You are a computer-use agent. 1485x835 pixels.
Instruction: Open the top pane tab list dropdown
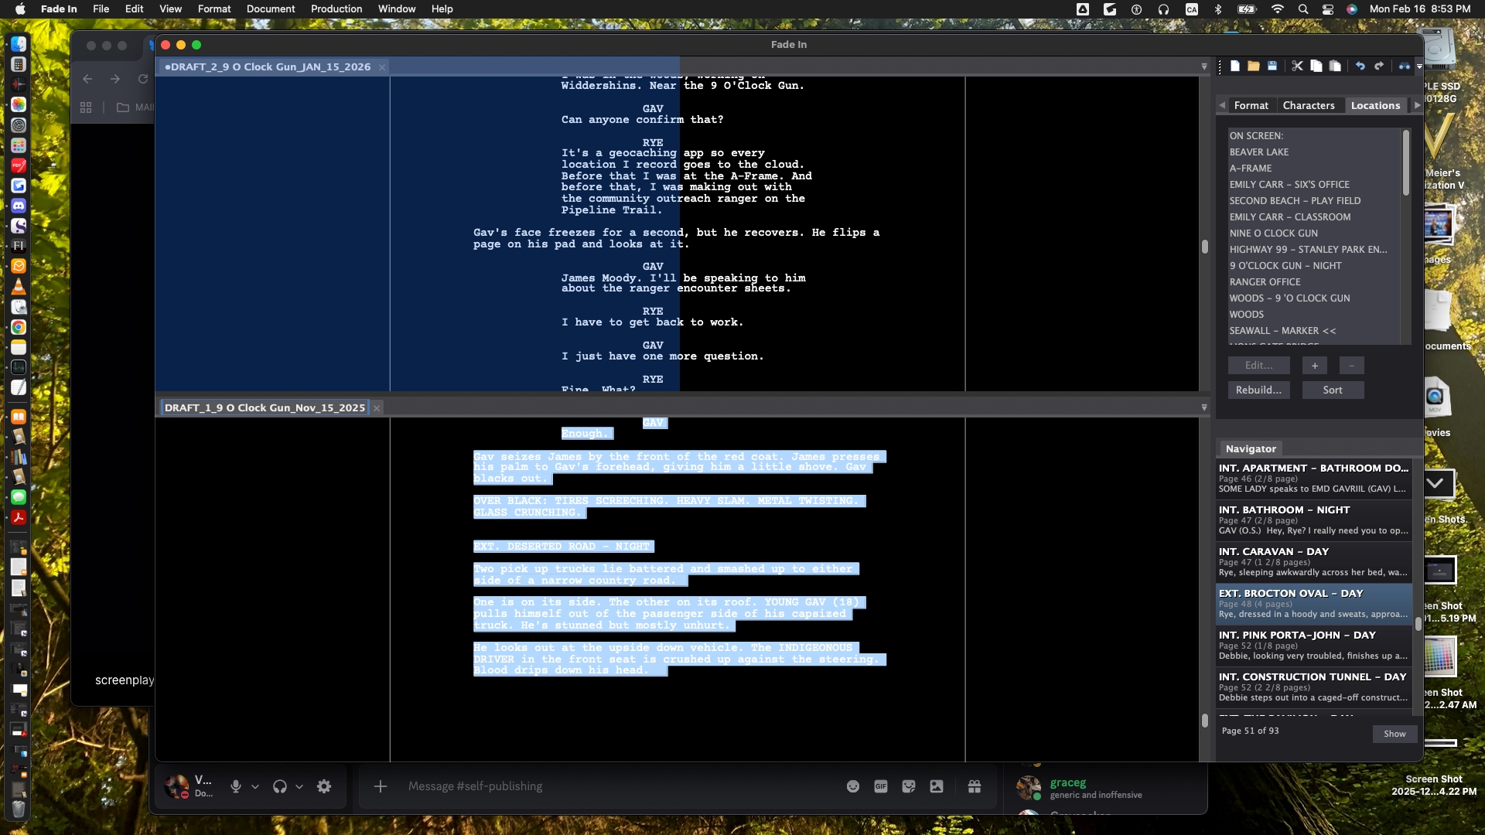coord(1204,67)
